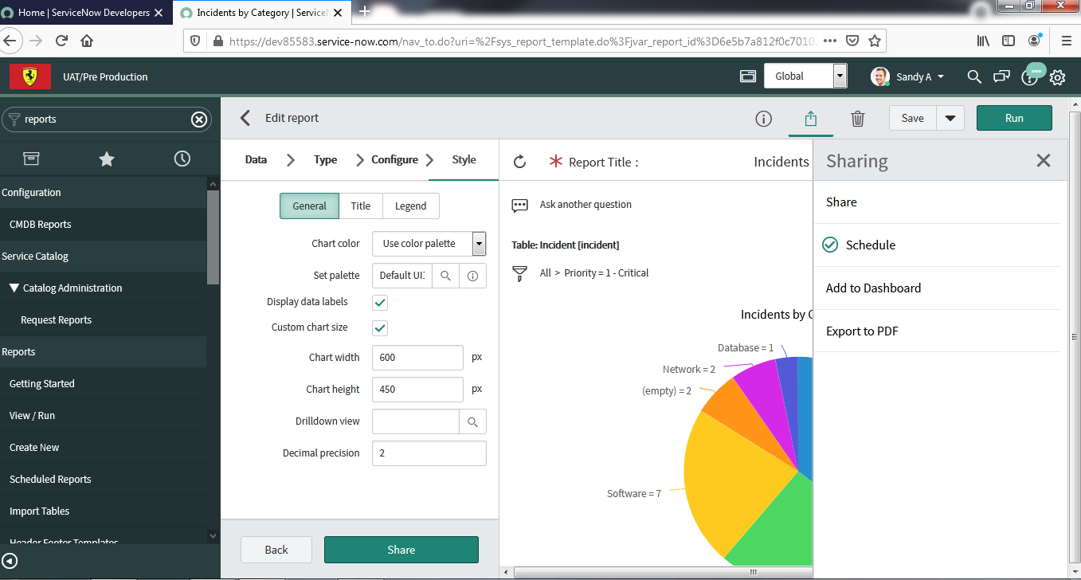Uncheck Display data labels
This screenshot has width=1081, height=580.
click(x=380, y=303)
